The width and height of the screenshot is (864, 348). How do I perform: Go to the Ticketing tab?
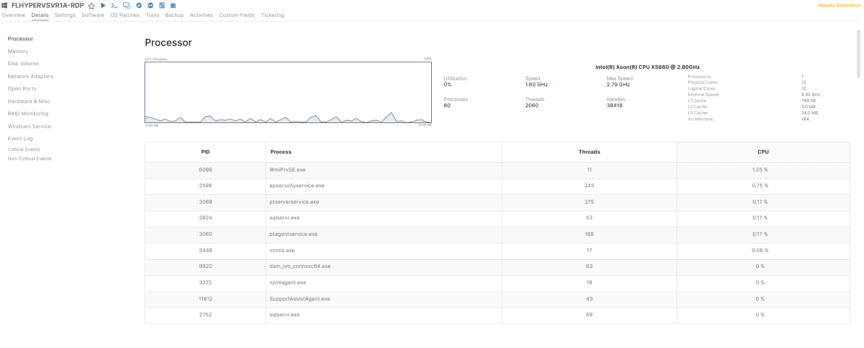coord(272,15)
